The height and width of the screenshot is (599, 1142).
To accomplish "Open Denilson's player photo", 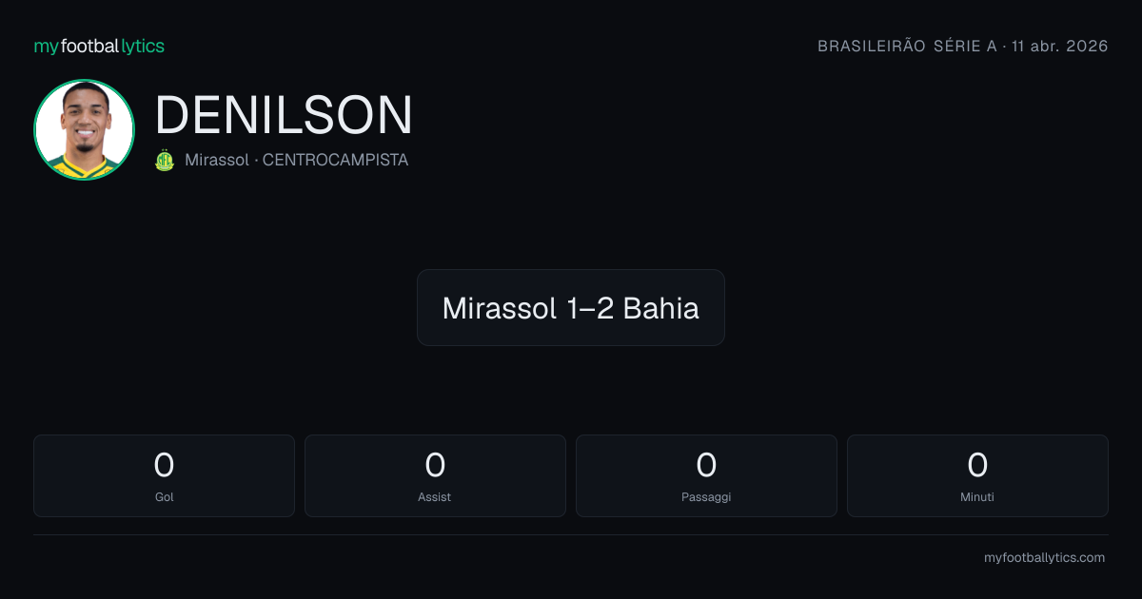I will pos(84,129).
